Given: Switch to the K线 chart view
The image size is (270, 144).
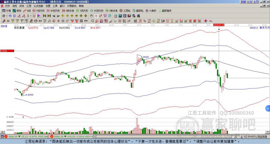Looking at the screenshot, I should coord(27,11).
